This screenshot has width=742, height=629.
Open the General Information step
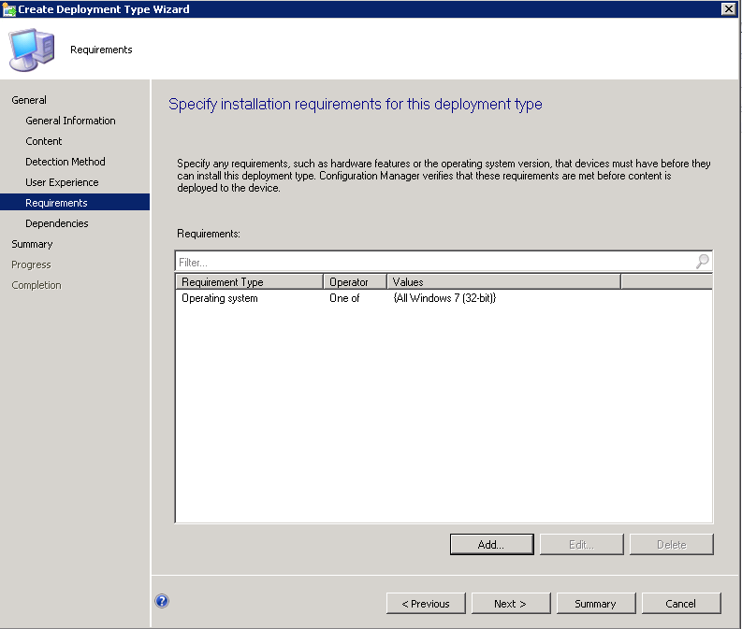[70, 121]
